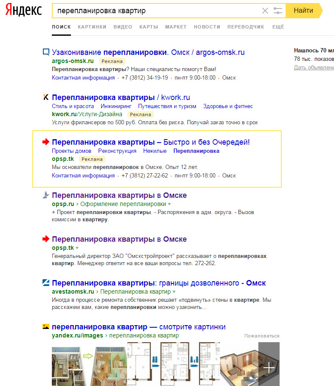The height and width of the screenshot is (386, 334).
Task: Open Инжиниринг sitelink
Action: (116, 106)
